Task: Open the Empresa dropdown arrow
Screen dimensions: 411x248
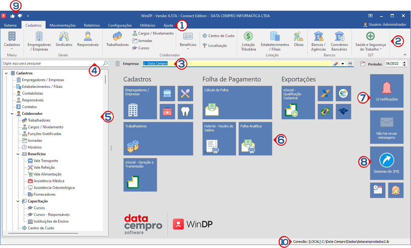Action: pos(342,64)
